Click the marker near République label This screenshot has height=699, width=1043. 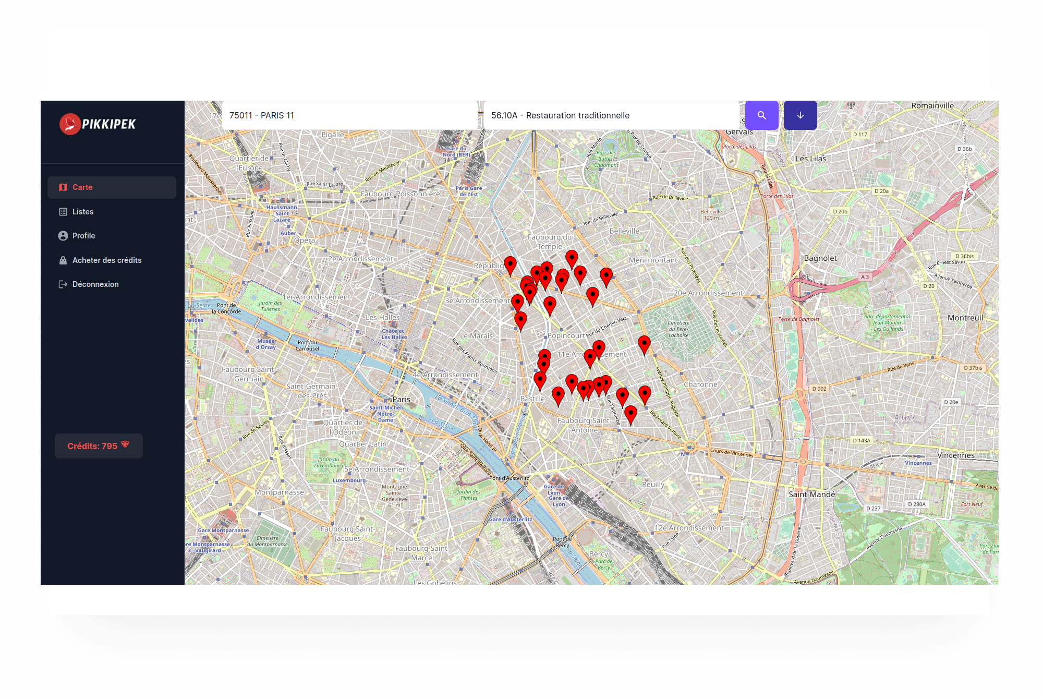click(510, 264)
